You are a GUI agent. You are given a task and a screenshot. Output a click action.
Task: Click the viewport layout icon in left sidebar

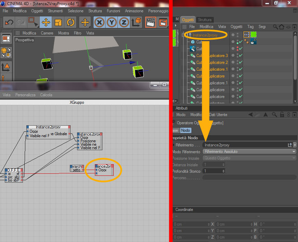click(6, 39)
